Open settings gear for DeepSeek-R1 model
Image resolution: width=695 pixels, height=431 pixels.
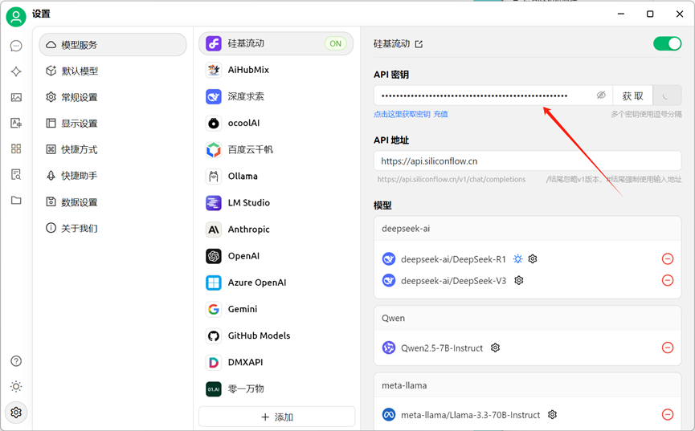point(533,258)
